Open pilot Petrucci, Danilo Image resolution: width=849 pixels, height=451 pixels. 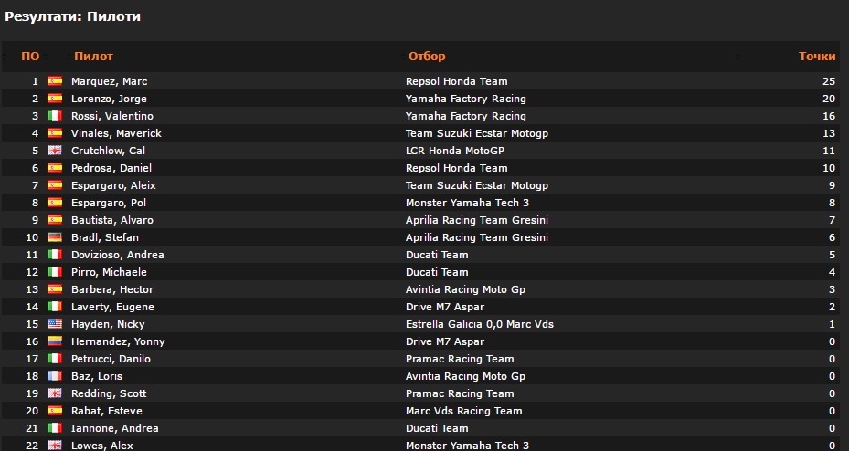coord(111,359)
